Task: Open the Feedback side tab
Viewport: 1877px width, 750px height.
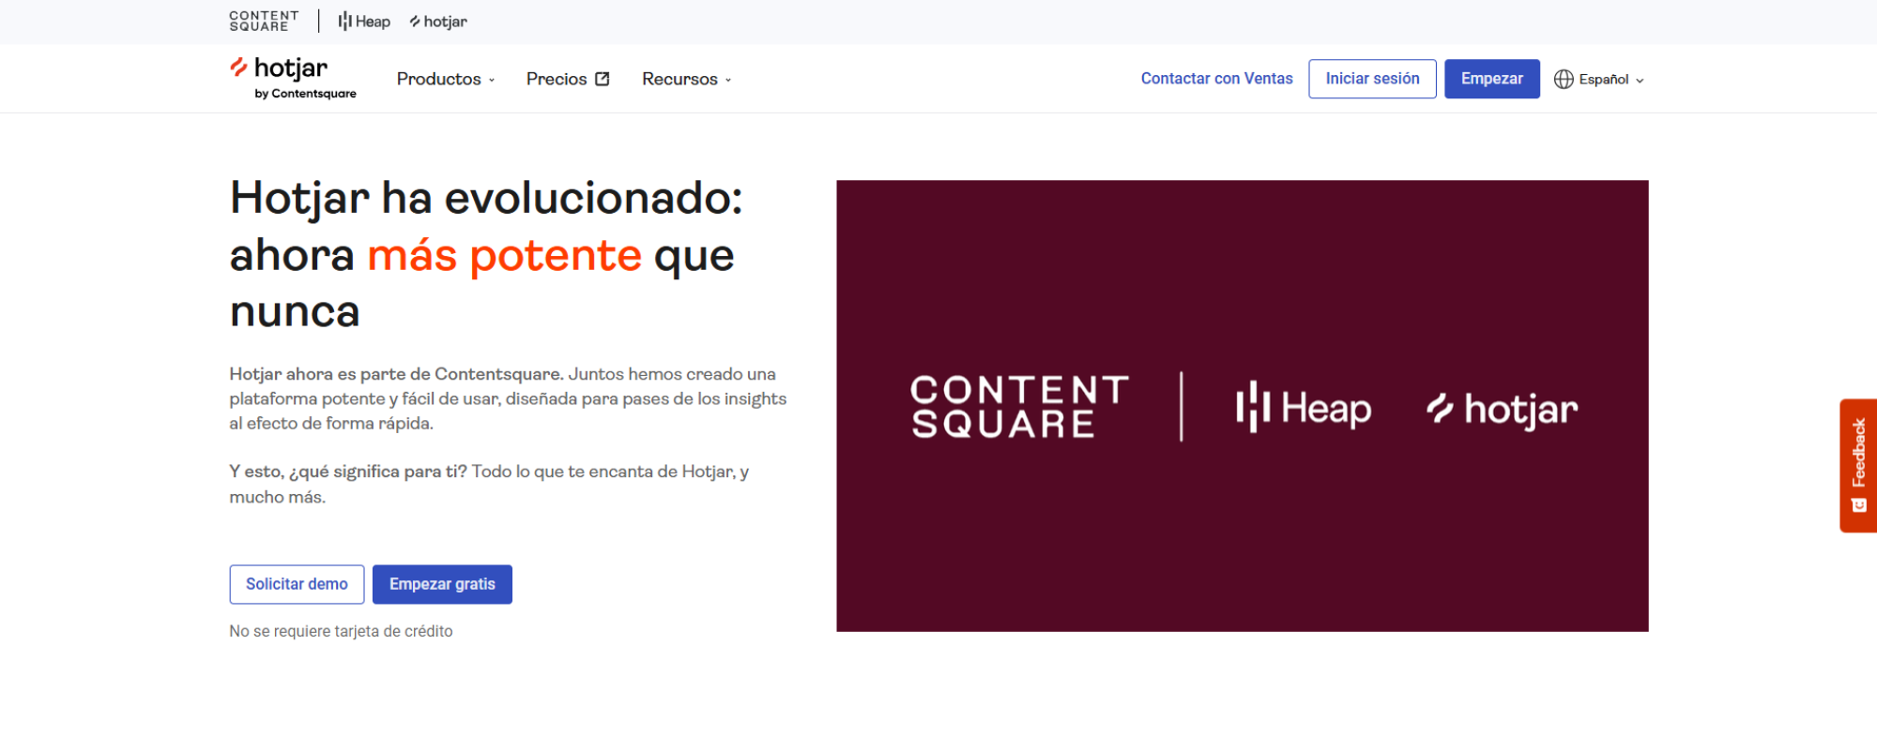Action: (1858, 466)
